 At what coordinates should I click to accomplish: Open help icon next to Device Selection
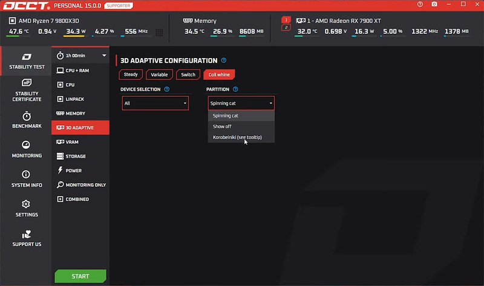(x=167, y=89)
